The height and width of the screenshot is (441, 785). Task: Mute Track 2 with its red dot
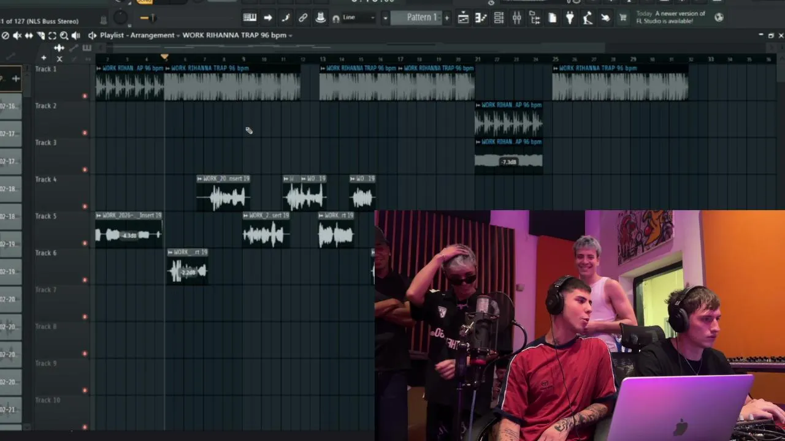tap(85, 133)
